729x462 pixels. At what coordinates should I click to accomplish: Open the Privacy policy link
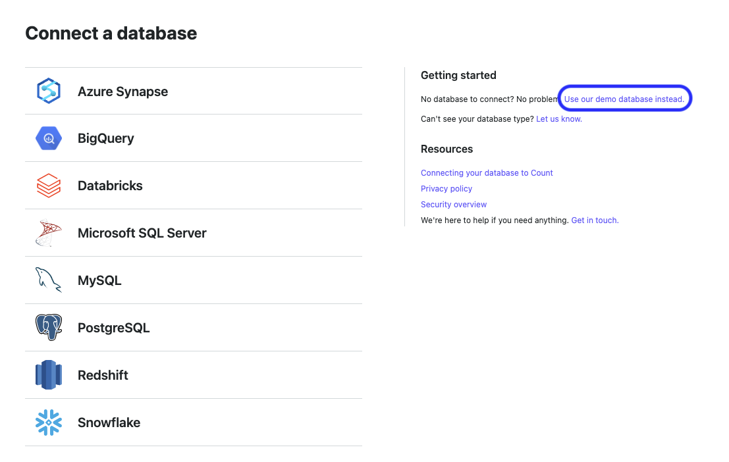(446, 189)
